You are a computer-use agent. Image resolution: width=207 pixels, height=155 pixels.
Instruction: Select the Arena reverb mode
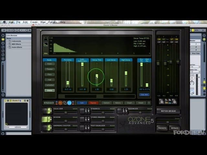click(x=49, y=90)
